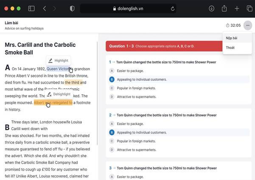
Task: Show the tab overview icon
Action: [x=249, y=8]
